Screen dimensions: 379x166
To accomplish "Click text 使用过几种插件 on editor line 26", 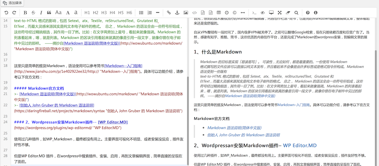I will [x=27, y=139].
